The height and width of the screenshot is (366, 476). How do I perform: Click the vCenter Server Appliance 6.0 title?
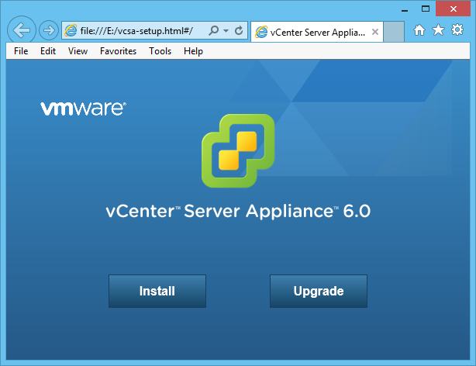point(238,211)
